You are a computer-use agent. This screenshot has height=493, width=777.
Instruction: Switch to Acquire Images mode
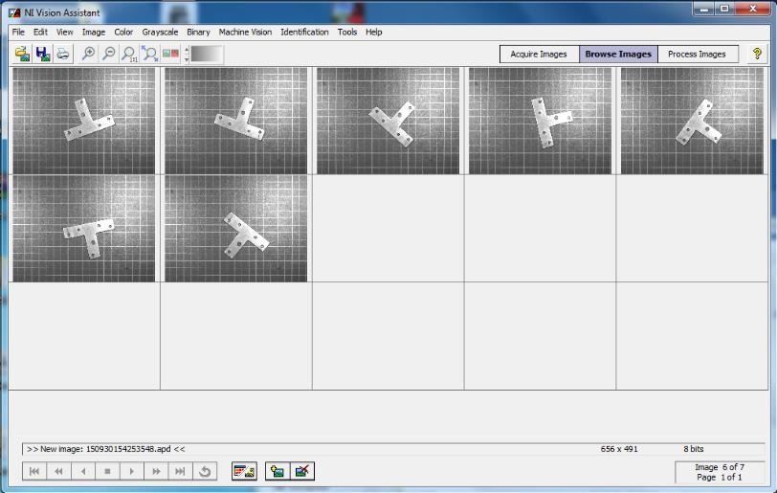pos(539,54)
